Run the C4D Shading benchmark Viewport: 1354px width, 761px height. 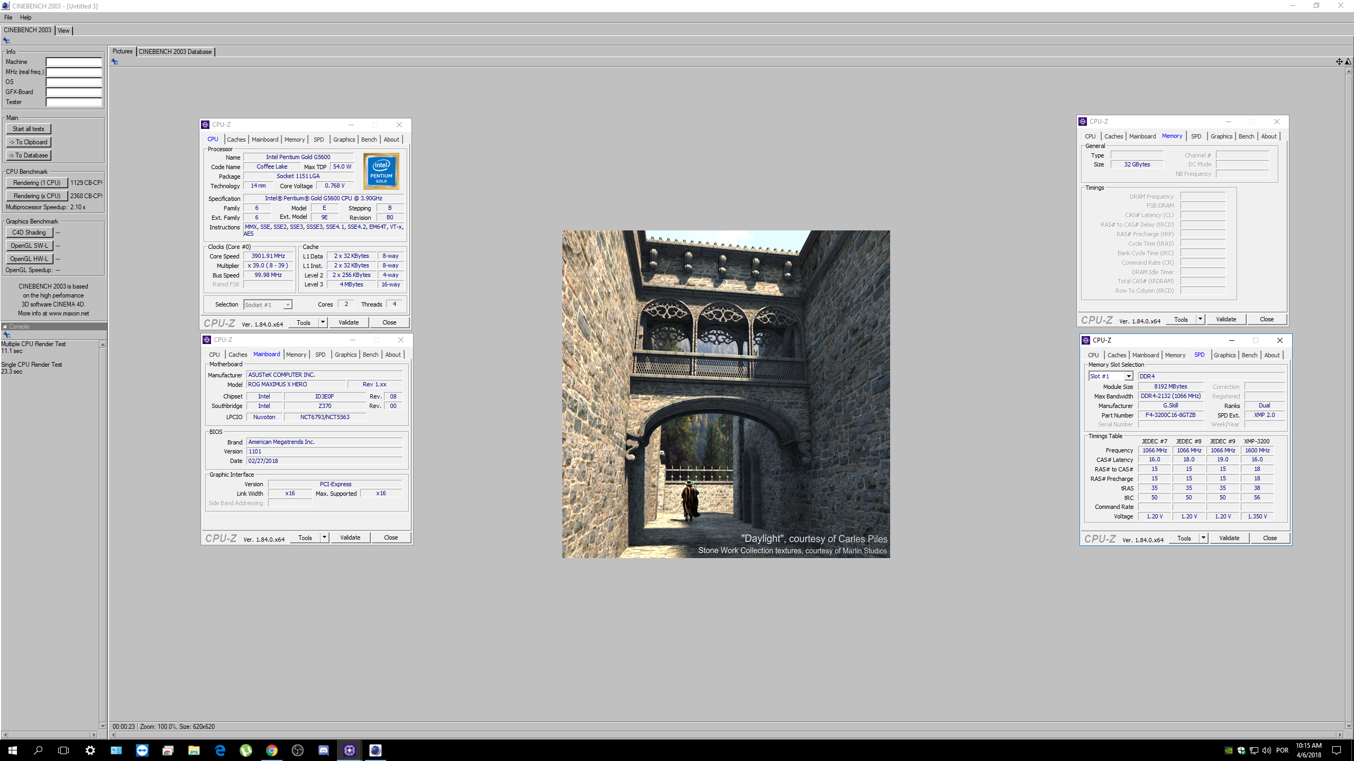pyautogui.click(x=29, y=233)
